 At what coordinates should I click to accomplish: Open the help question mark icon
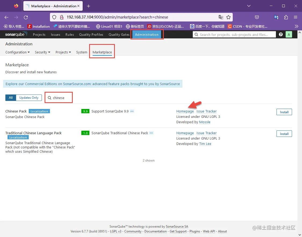(x=281, y=34)
